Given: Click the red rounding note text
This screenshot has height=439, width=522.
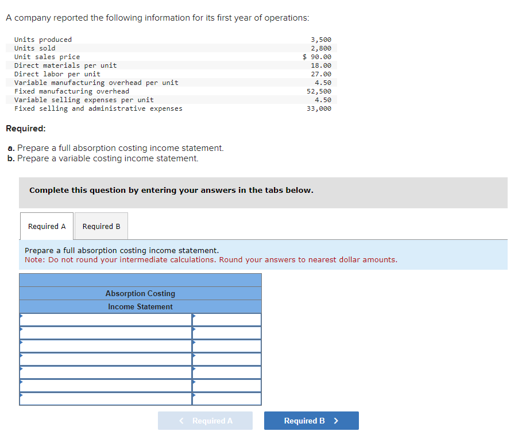Looking at the screenshot, I should pos(211,260).
